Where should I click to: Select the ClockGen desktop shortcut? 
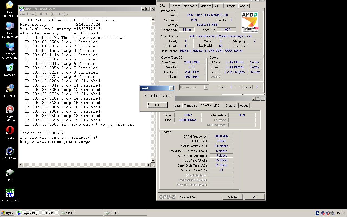click(10, 154)
